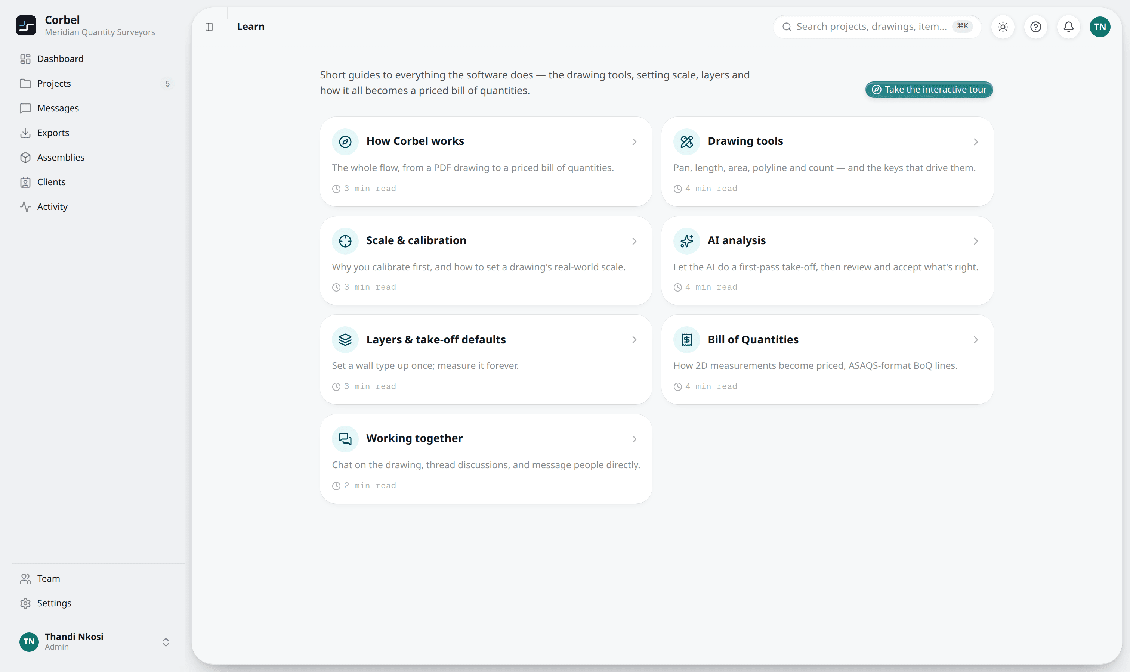Click the Learn page heading
Viewport: 1130px width, 672px height.
(251, 26)
